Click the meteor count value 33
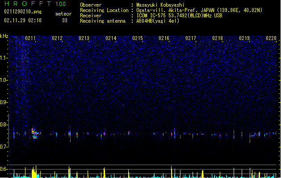The width and height of the screenshot is (281, 178). [65, 20]
